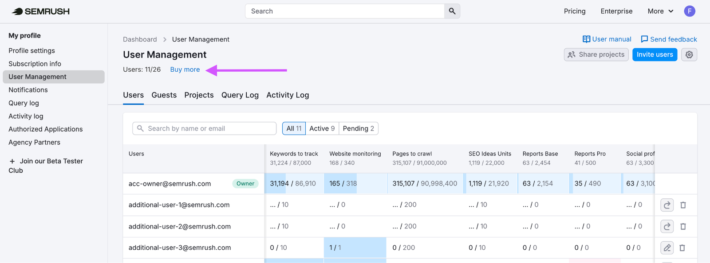Switch to the Guests tab
710x263 pixels.
point(164,95)
